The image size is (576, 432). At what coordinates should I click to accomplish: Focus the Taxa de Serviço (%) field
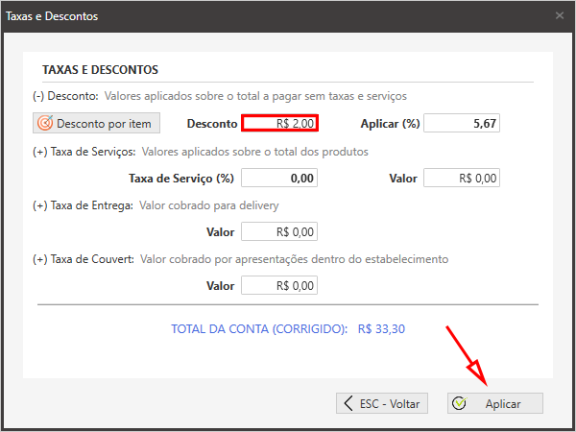[279, 178]
